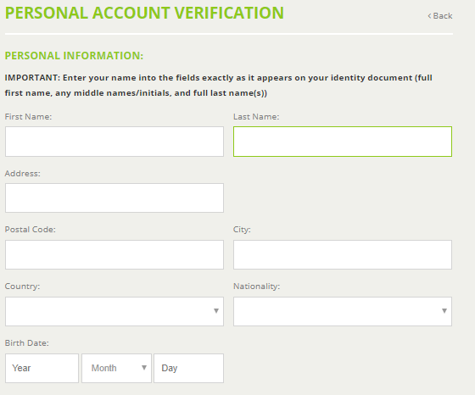Click the Back link
The image size is (475, 395).
(440, 16)
